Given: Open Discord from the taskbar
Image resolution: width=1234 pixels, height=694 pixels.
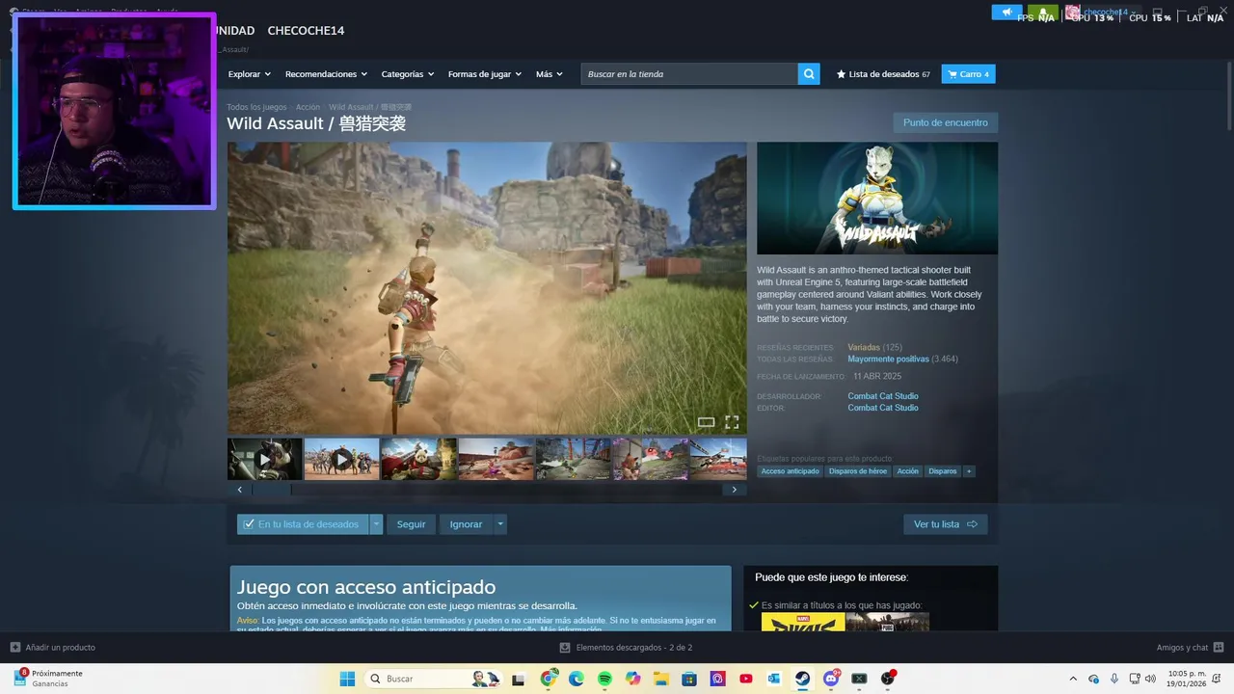Looking at the screenshot, I should [x=831, y=679].
